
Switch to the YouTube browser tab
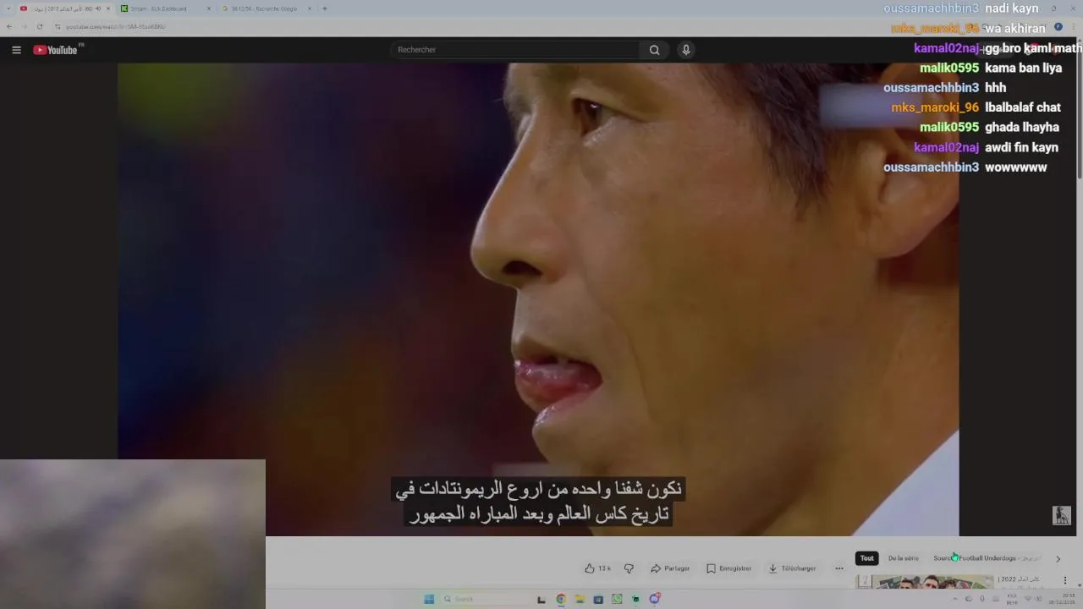coord(66,8)
